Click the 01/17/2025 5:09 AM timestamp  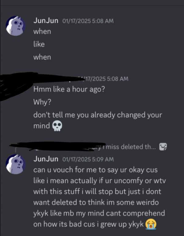point(88,159)
